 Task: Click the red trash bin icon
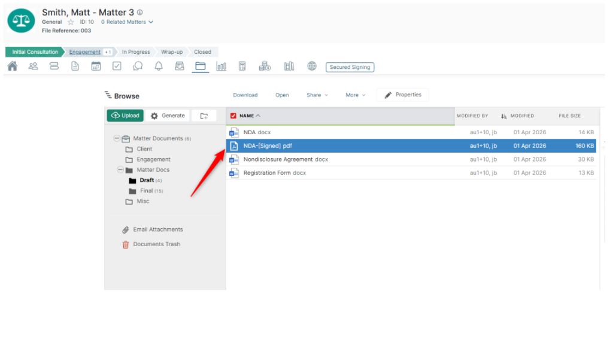126,245
